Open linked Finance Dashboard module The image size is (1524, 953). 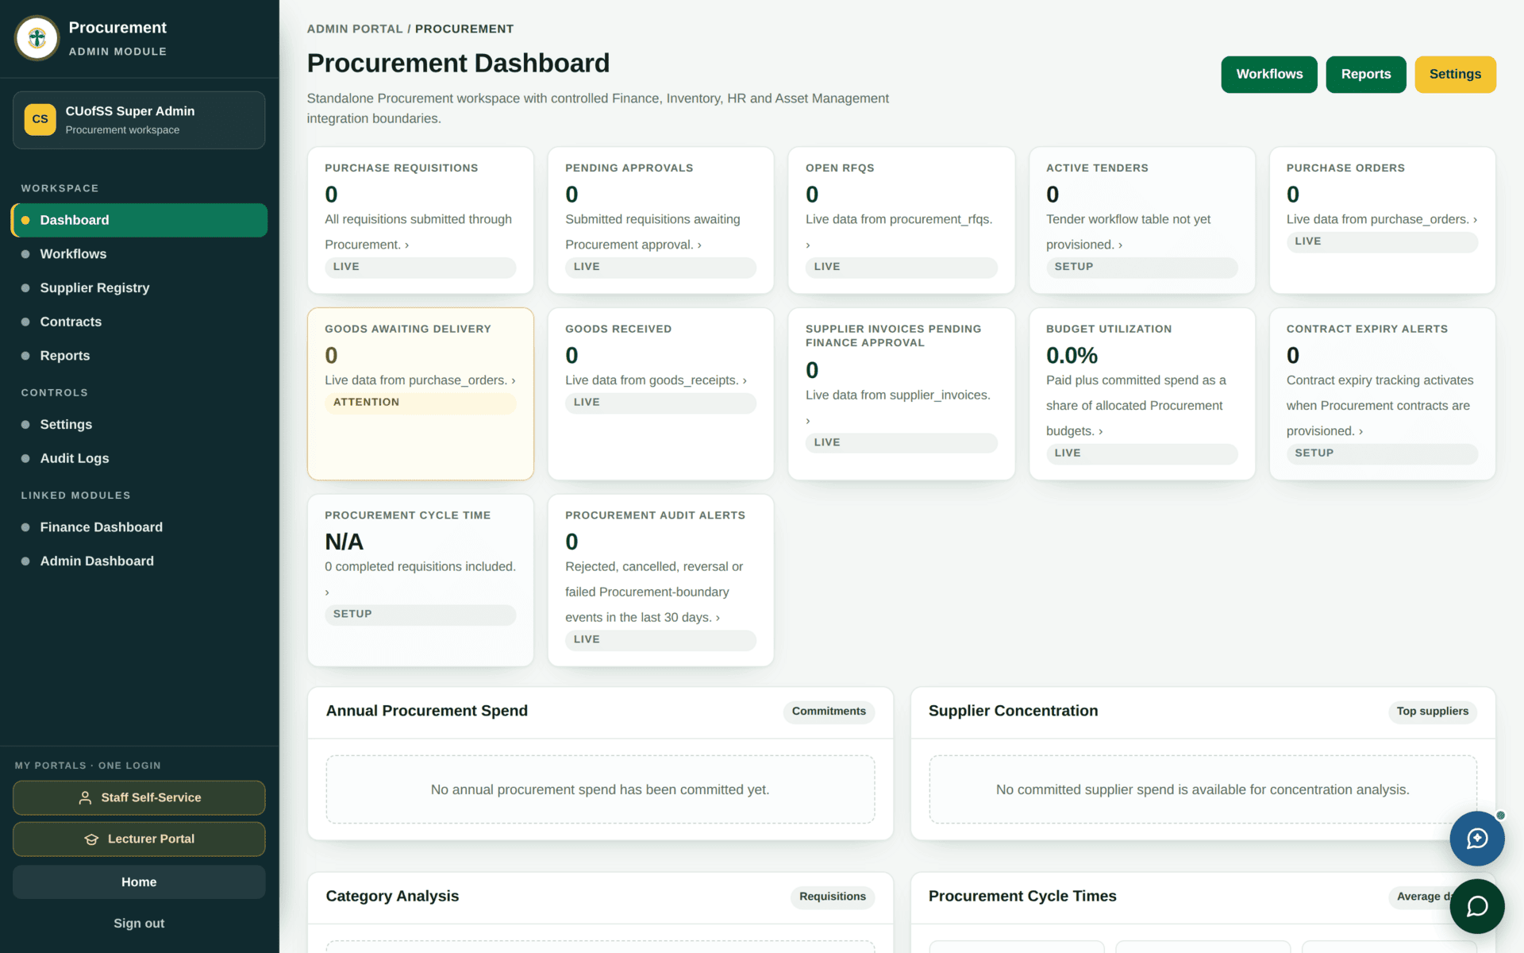click(139, 527)
